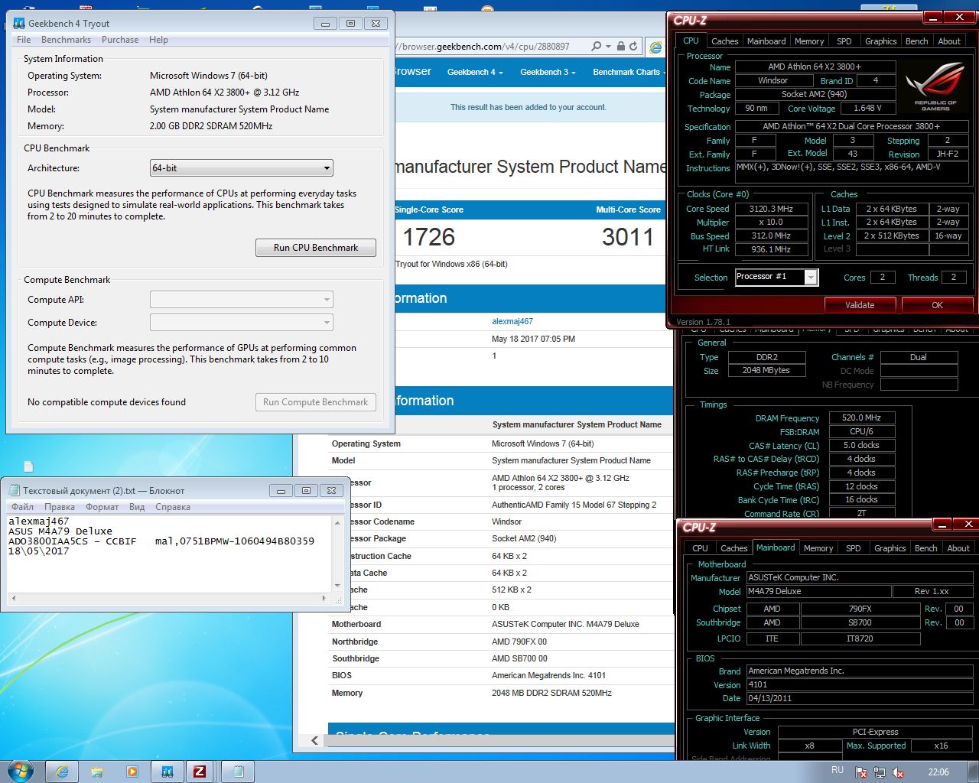The width and height of the screenshot is (979, 783).
Task: Click Notepad vertical scrollbar down arrow
Action: click(338, 586)
